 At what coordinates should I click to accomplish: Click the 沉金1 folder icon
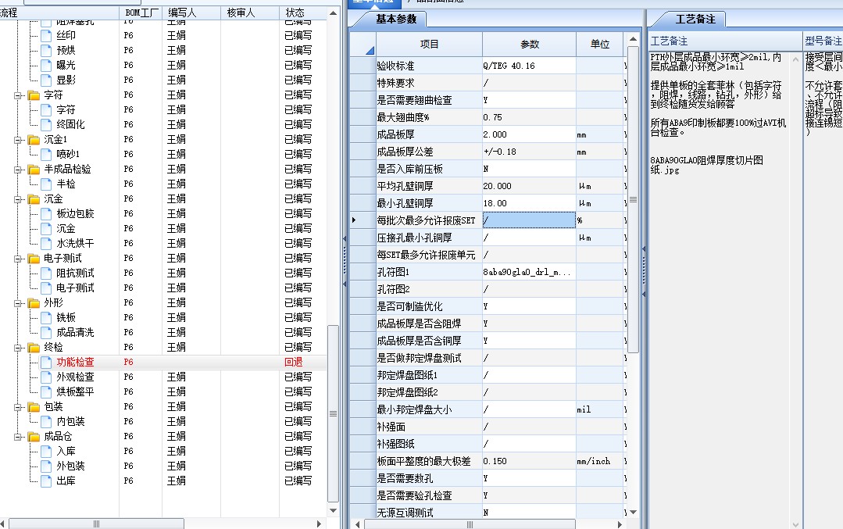tap(34, 140)
